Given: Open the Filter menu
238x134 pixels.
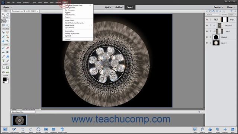Looking at the screenshot, I should pyautogui.click(x=46, y=3).
